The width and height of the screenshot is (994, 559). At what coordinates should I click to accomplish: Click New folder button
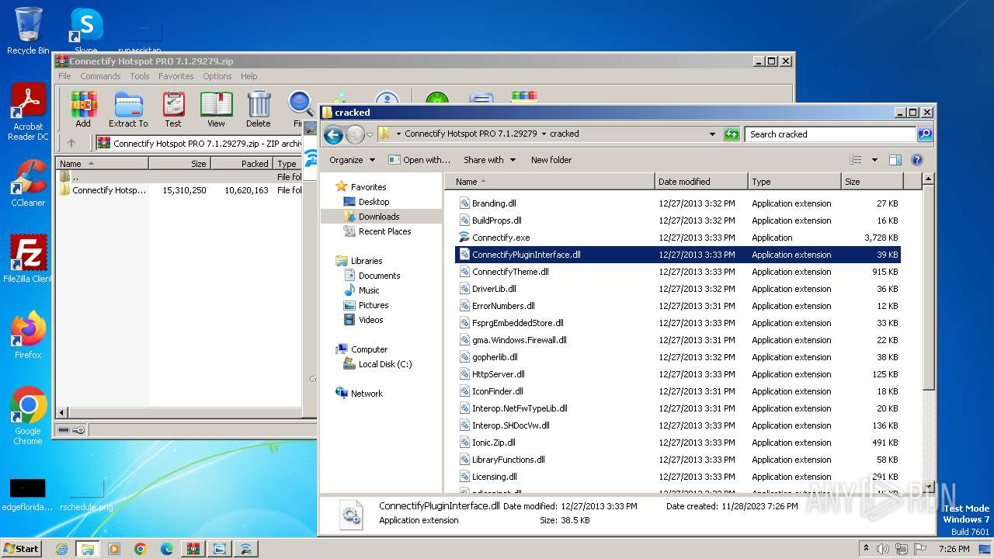pyautogui.click(x=551, y=160)
